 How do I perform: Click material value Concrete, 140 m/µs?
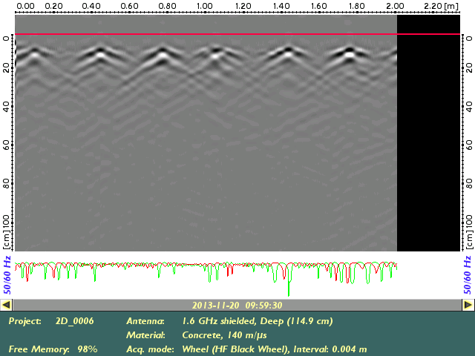point(224,335)
